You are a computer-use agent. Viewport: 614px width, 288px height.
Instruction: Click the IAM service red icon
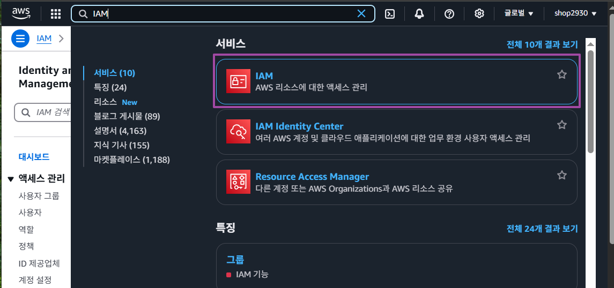coord(238,81)
